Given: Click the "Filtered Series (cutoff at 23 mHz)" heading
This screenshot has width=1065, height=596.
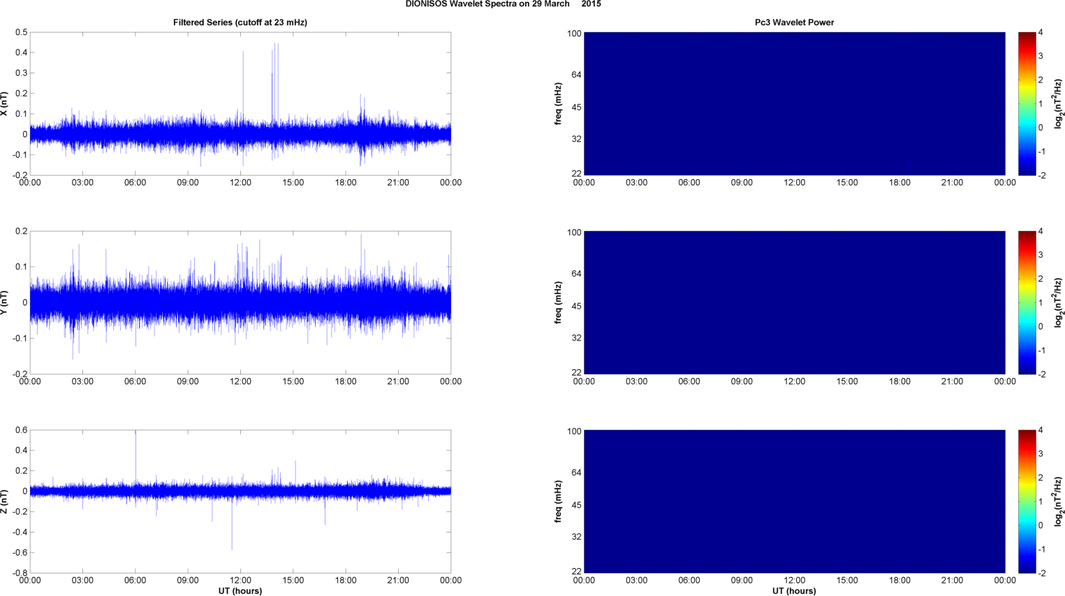Looking at the screenshot, I should (x=240, y=22).
